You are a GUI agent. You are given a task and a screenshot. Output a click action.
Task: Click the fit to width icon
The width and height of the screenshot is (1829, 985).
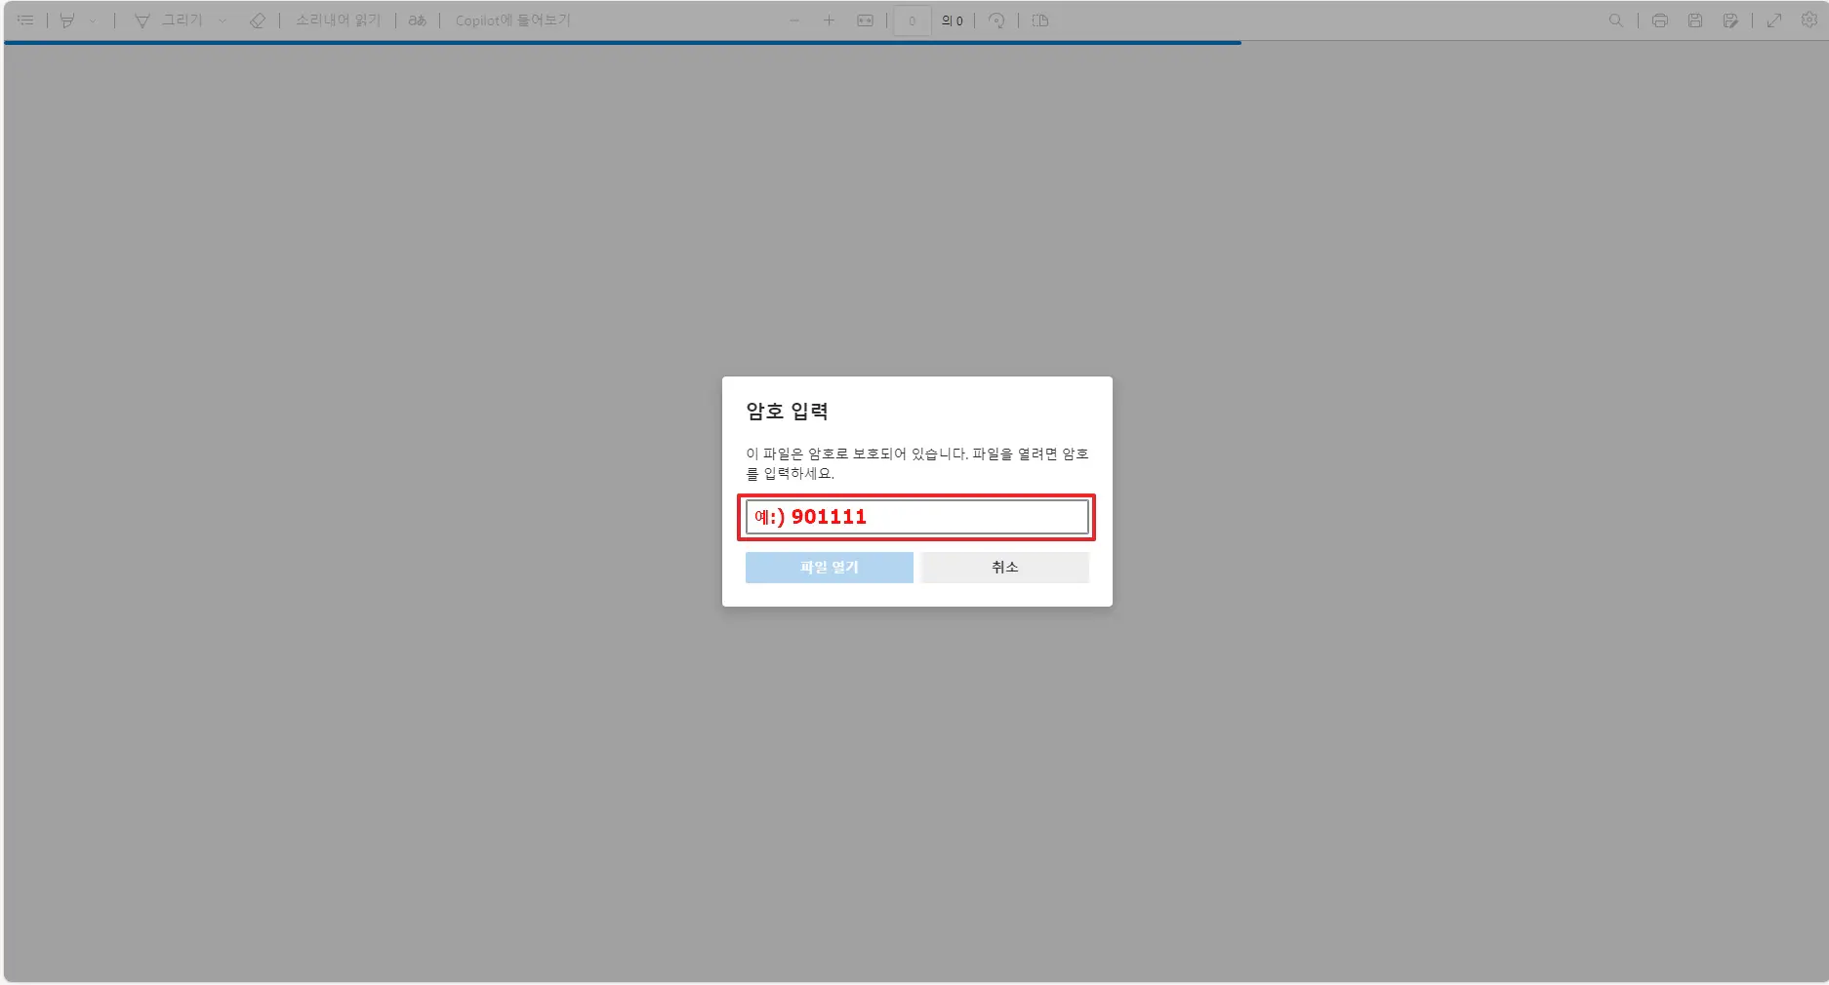(865, 20)
